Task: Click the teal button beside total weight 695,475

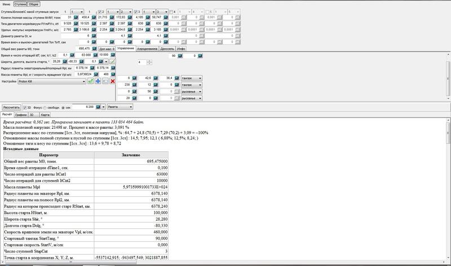Action: point(94,49)
